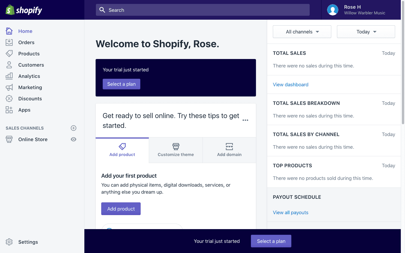Expand the Today date range dropdown
This screenshot has height=253, width=405.
pyautogui.click(x=366, y=32)
